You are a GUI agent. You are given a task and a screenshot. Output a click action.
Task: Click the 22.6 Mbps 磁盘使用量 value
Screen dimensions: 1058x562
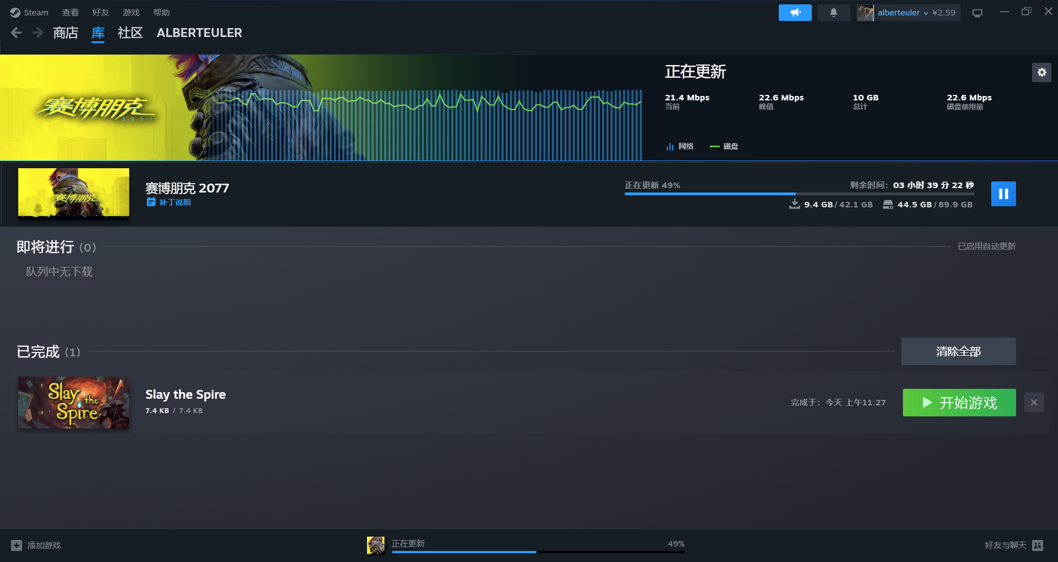pos(969,98)
